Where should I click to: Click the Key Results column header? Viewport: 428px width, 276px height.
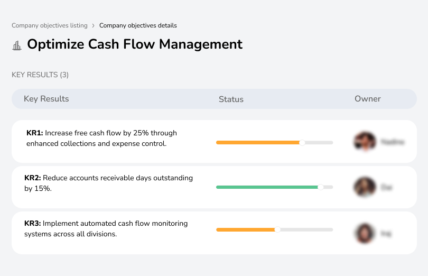46,99
